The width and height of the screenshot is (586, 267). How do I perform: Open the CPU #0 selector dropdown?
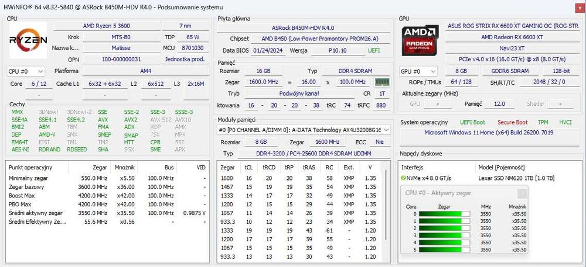point(26,71)
